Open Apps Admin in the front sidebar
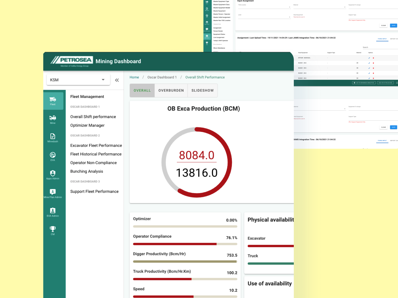Screen dimensions: 398x298 point(53,175)
